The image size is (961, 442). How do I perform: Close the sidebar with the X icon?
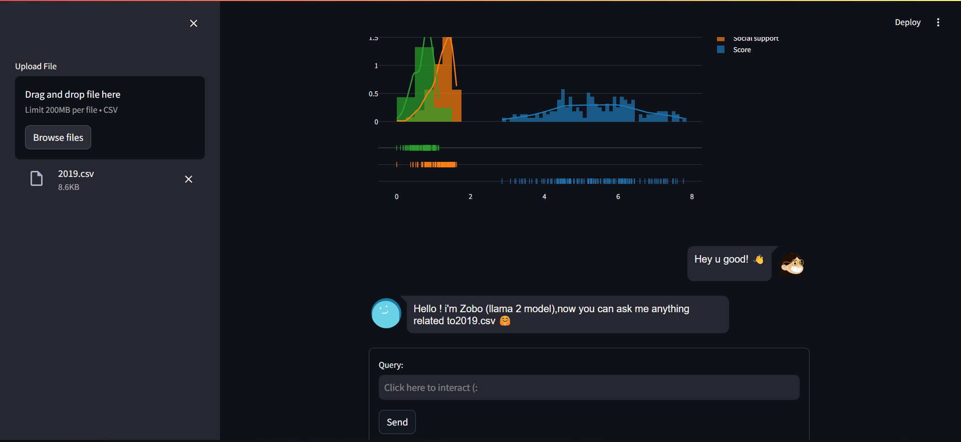(x=193, y=24)
